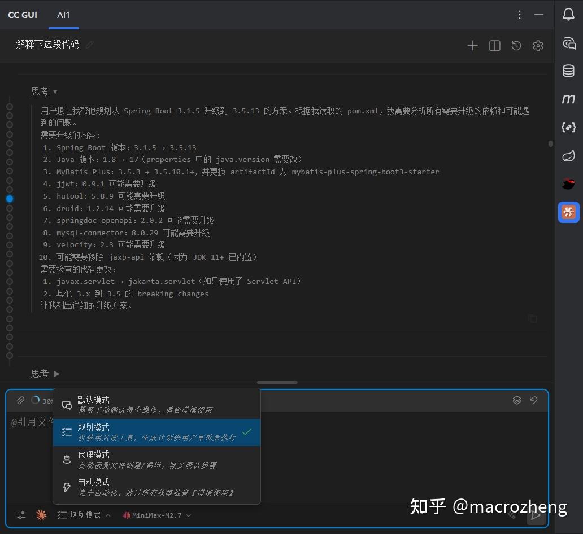
Task: Click the orange Claude starburst icon
Action: pyautogui.click(x=41, y=515)
